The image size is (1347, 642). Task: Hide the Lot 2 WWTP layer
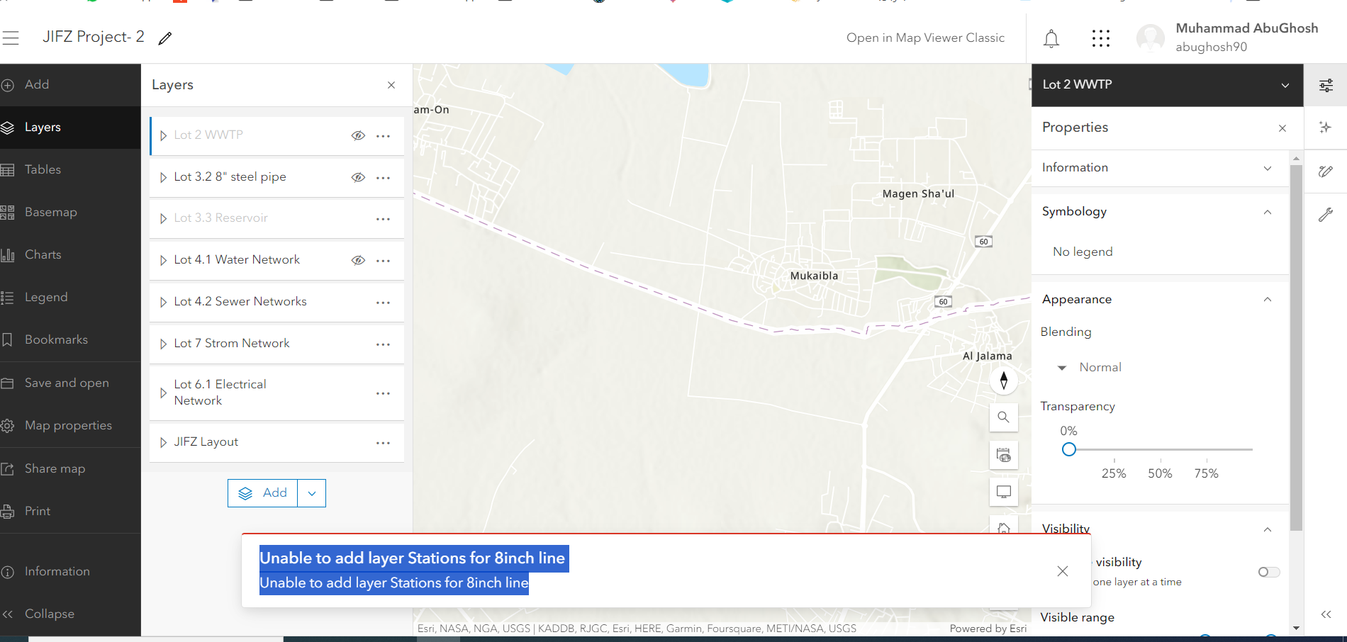click(x=358, y=135)
